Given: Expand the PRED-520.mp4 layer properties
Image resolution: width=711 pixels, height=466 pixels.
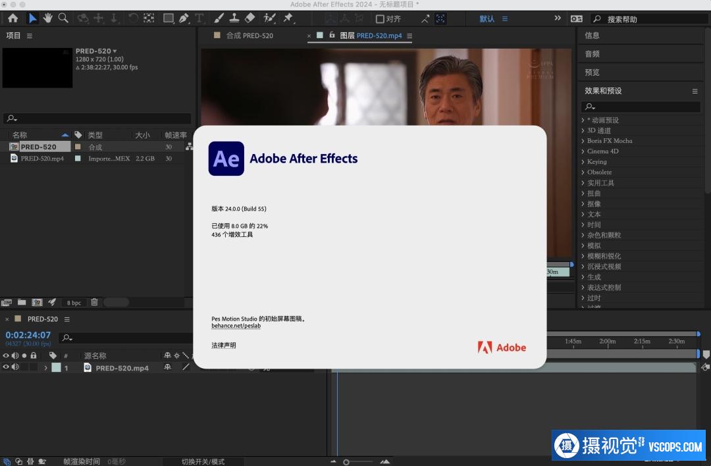Looking at the screenshot, I should pyautogui.click(x=45, y=368).
